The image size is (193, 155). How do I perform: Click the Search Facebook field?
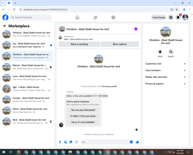click(x=31, y=17)
